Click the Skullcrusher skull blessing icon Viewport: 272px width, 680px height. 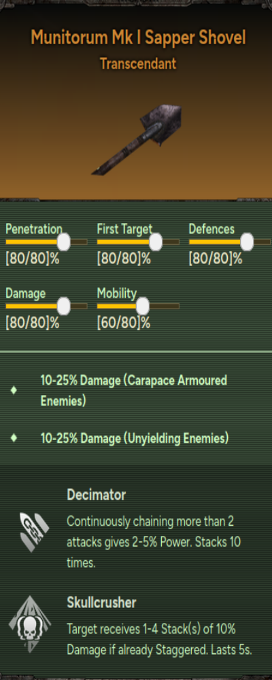click(x=30, y=625)
